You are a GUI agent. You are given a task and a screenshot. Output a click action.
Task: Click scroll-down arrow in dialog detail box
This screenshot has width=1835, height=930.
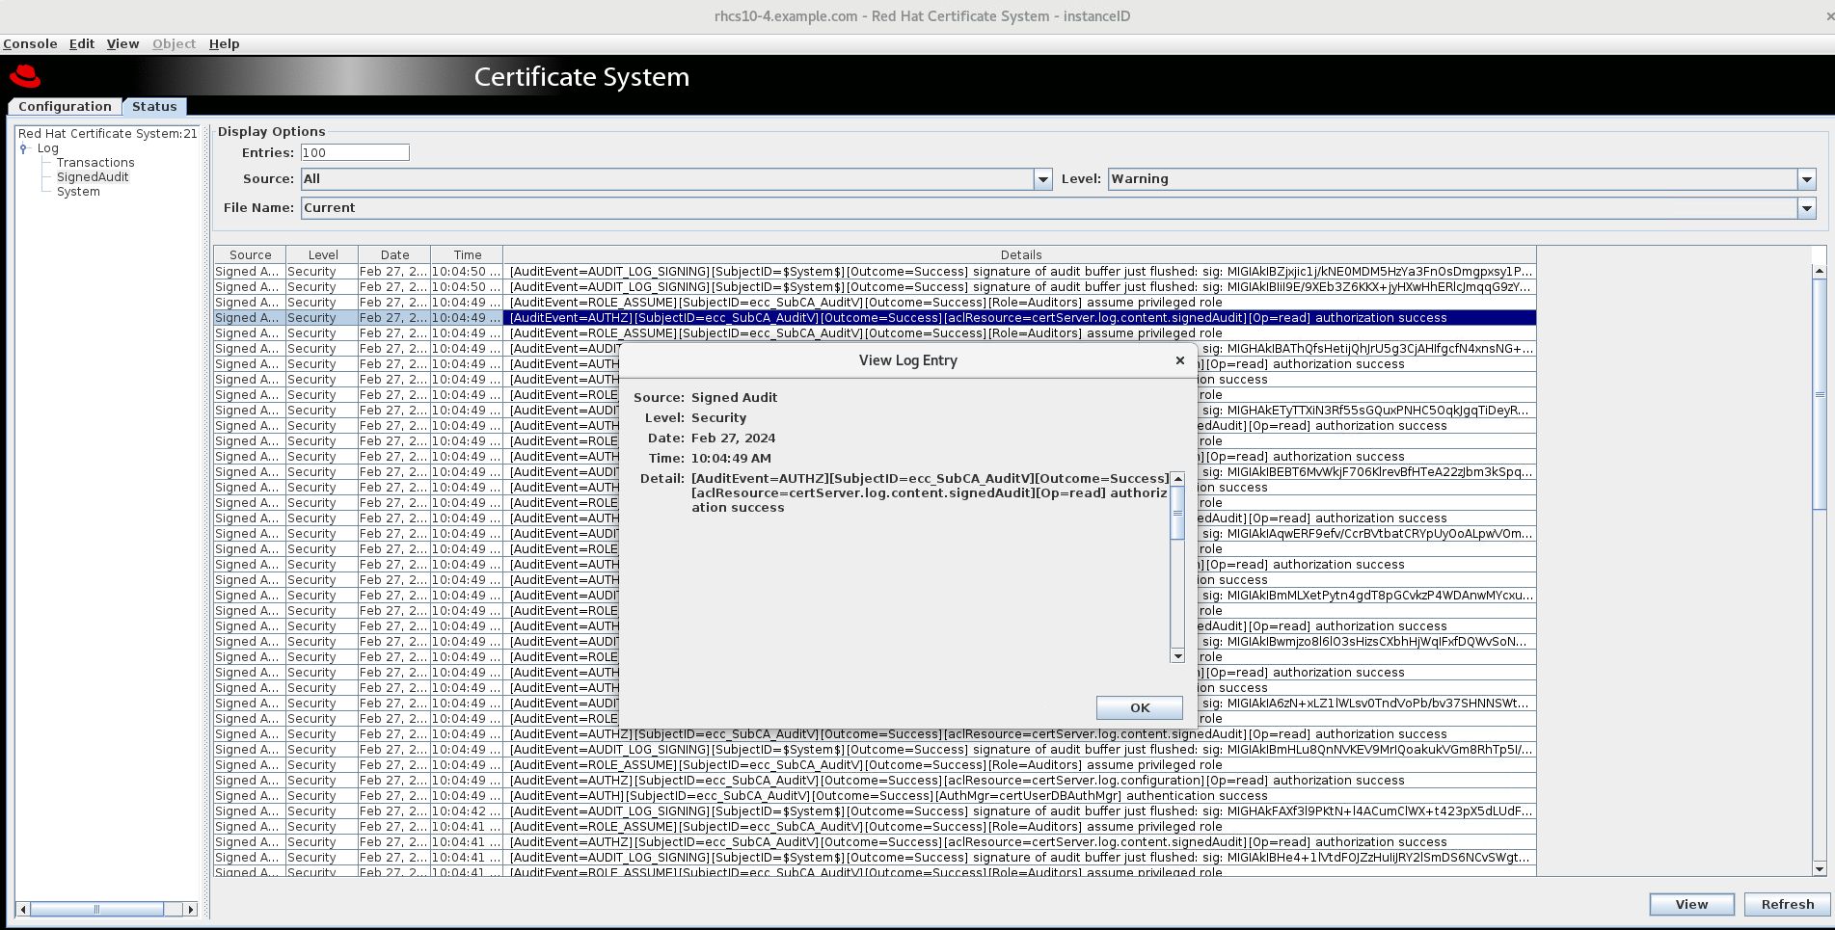(x=1177, y=656)
